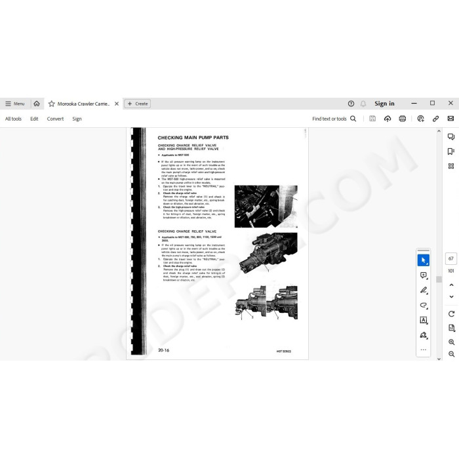Open the Edit menu item
The image size is (459, 459).
[34, 119]
